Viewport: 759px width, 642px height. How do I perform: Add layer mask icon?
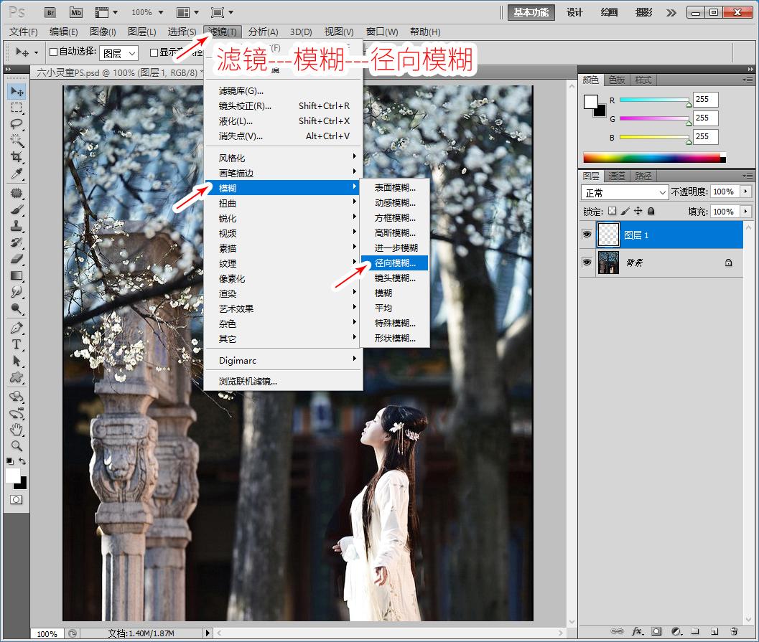pyautogui.click(x=656, y=631)
